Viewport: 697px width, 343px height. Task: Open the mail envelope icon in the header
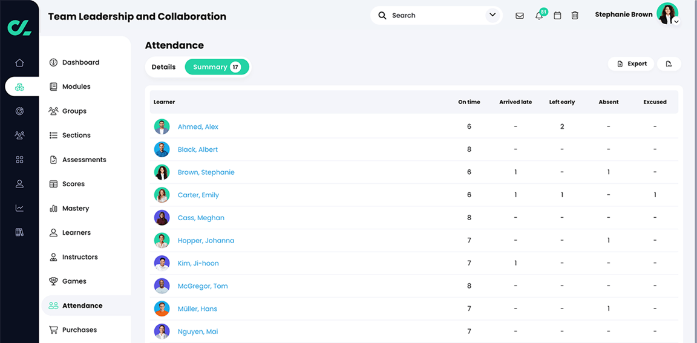(519, 16)
